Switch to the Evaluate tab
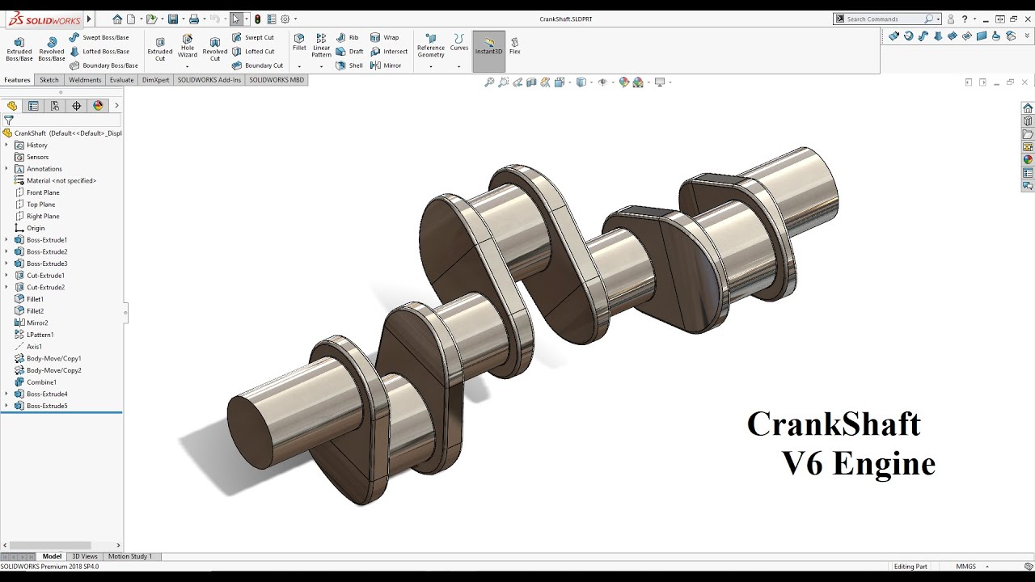 point(122,80)
